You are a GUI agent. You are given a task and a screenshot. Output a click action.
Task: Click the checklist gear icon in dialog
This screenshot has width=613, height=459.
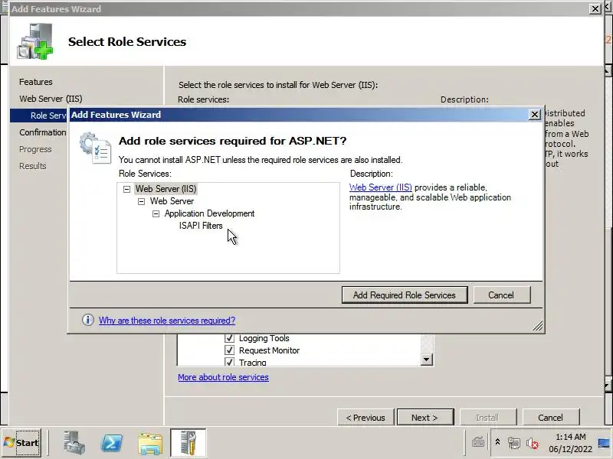tap(95, 148)
